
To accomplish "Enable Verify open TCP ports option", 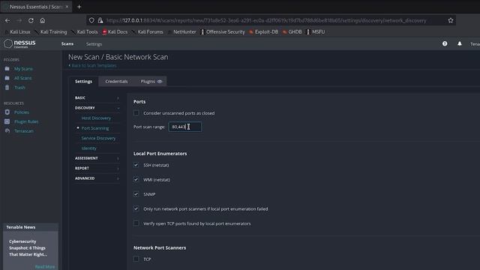I will [x=136, y=223].
